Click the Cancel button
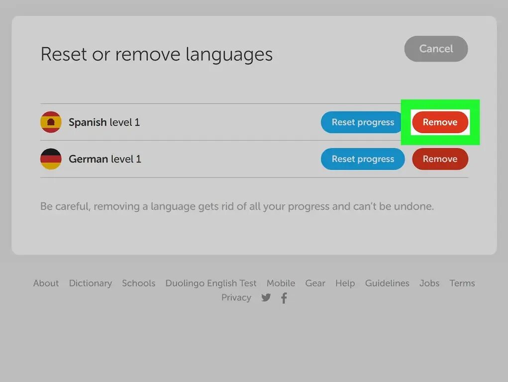508x382 pixels. point(436,49)
